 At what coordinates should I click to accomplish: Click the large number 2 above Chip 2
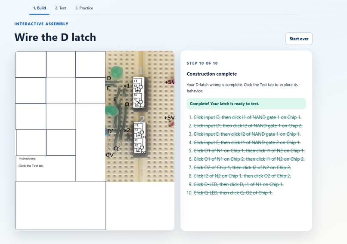coord(142,119)
